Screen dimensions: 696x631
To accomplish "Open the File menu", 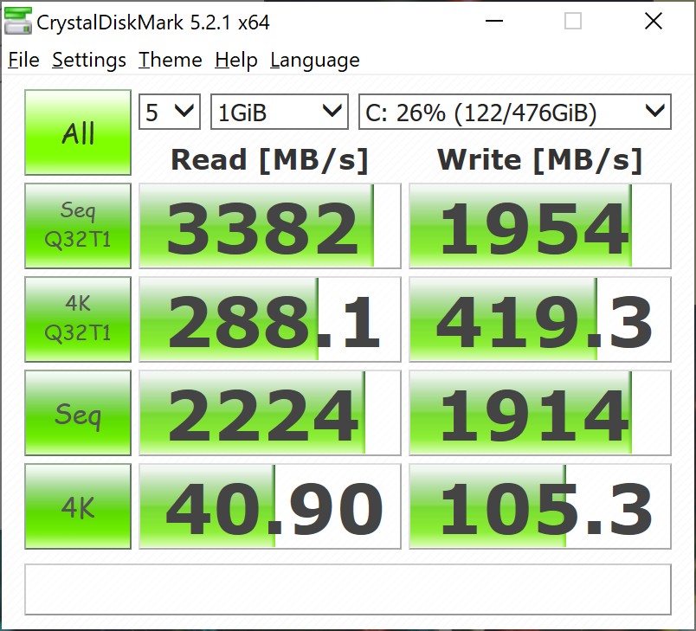I will (23, 60).
